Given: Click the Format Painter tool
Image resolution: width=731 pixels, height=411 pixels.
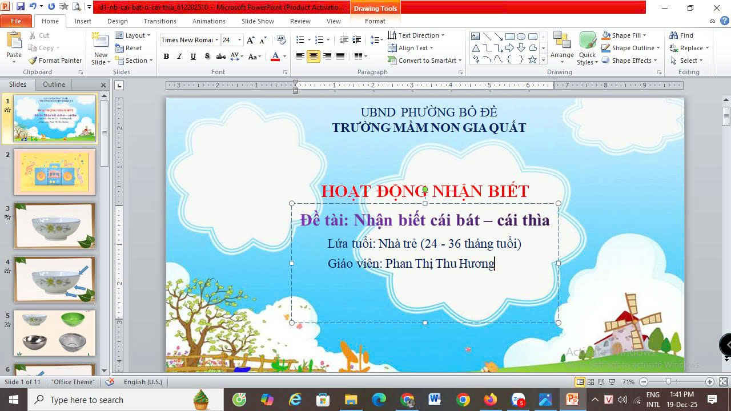Looking at the screenshot, I should point(55,61).
